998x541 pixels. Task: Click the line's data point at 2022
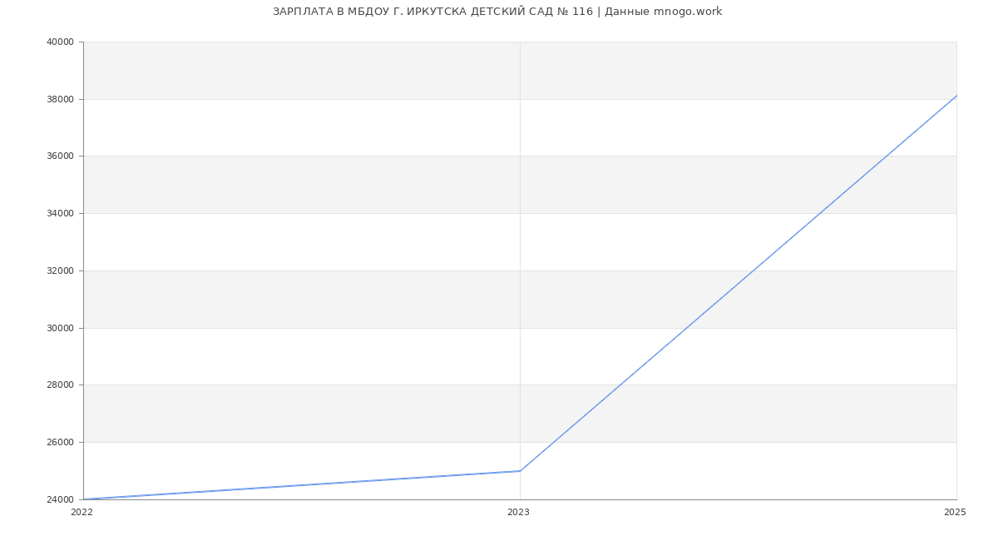(84, 499)
